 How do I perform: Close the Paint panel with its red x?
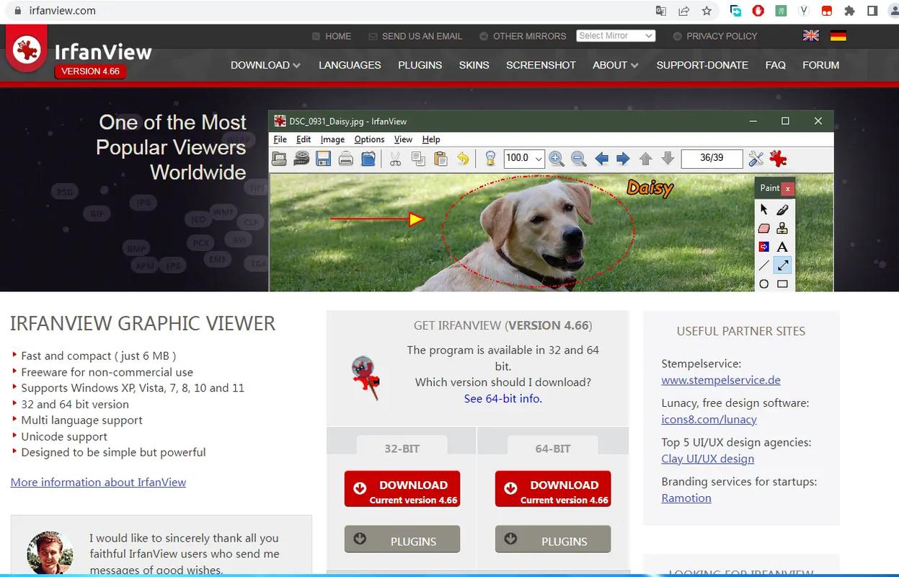(x=787, y=188)
